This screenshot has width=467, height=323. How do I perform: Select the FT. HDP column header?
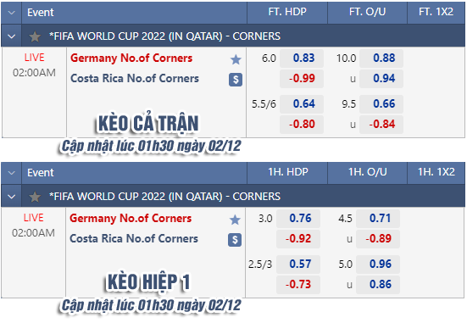pos(287,12)
